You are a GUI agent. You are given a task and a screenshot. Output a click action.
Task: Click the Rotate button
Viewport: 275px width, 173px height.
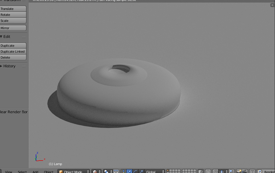(x=13, y=15)
